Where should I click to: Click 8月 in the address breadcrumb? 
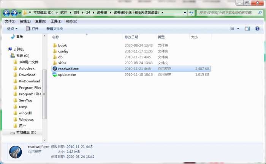(76, 13)
